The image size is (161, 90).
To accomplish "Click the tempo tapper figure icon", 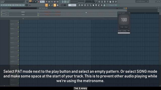I will tap(99, 5).
